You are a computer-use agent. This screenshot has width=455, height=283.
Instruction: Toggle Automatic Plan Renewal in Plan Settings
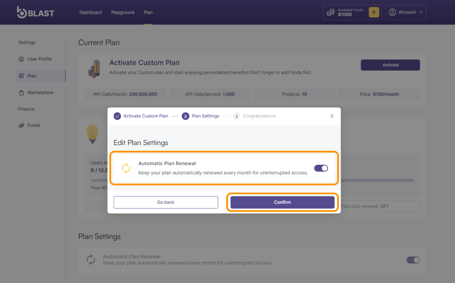pyautogui.click(x=413, y=260)
